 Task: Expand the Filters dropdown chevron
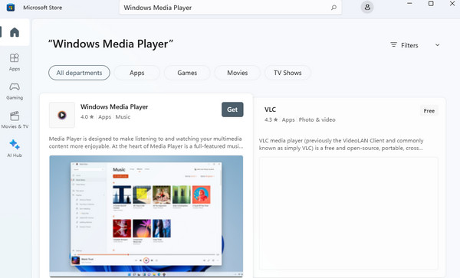click(437, 45)
